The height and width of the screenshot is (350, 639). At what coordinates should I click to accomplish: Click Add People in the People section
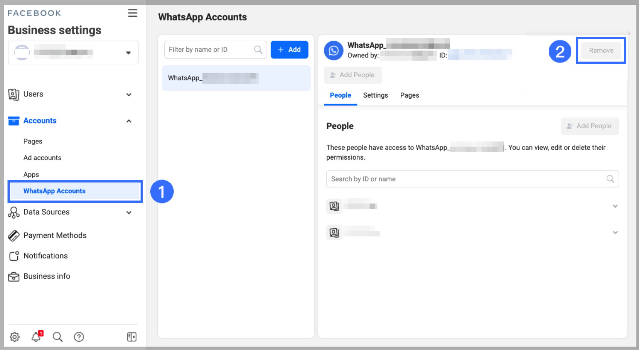(590, 126)
